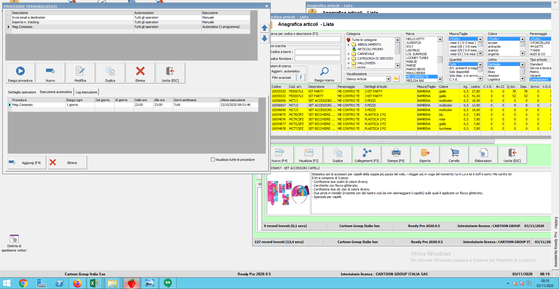Open the History side tab

(556, 222)
